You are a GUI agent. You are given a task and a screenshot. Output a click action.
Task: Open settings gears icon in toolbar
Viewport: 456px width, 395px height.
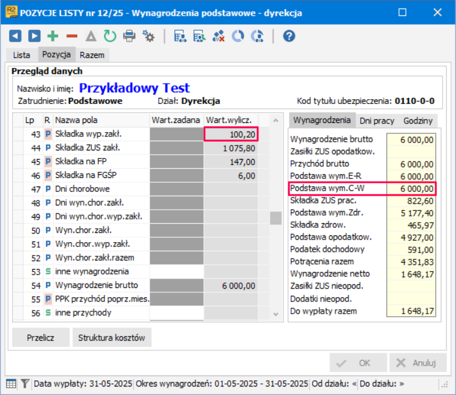click(148, 36)
